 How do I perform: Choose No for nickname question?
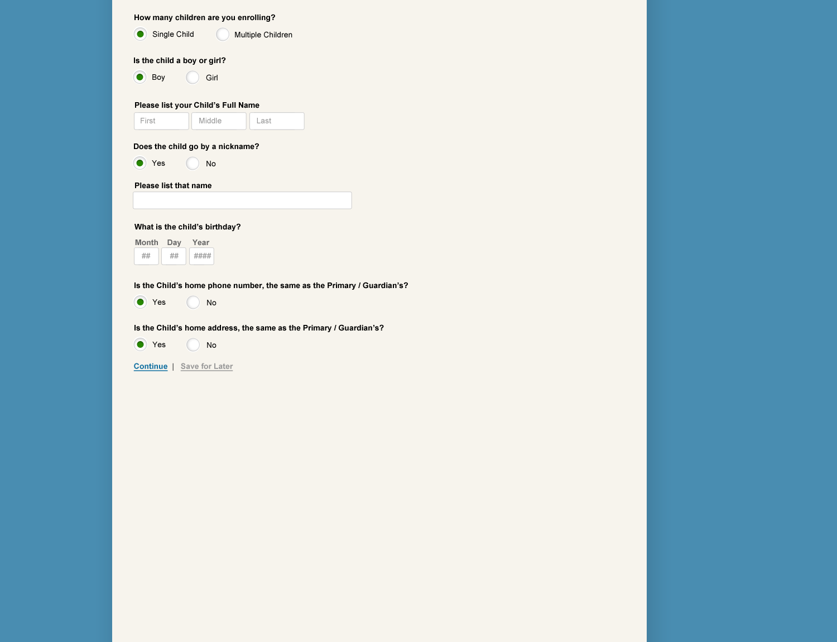tap(193, 164)
